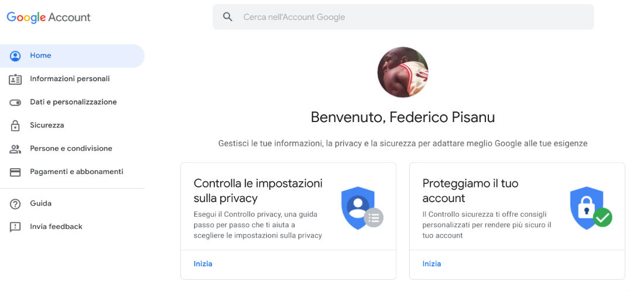This screenshot has width=630, height=292.
Task: Go to Pagamenti e abbonamenti section
Action: [x=77, y=172]
